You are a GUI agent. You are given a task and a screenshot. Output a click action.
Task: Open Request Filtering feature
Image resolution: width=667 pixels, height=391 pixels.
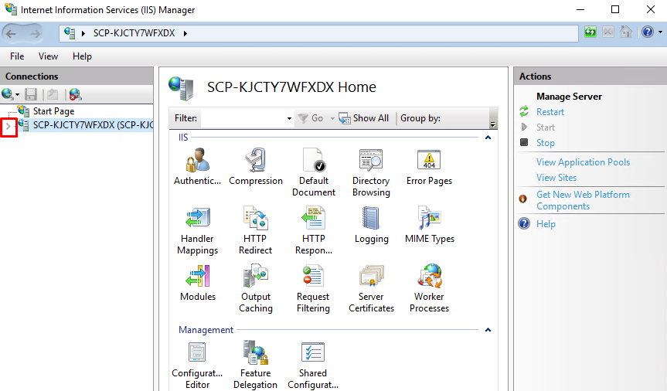tap(314, 288)
